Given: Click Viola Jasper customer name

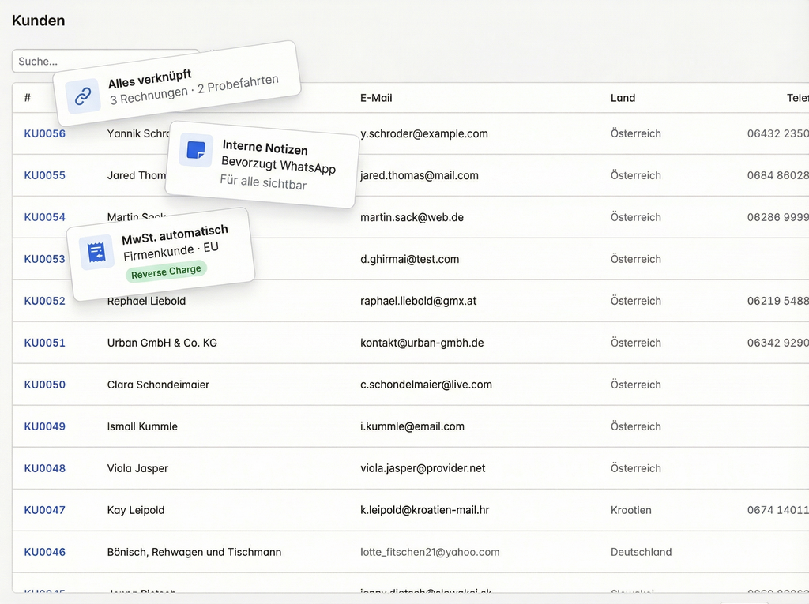Looking at the screenshot, I should point(137,468).
